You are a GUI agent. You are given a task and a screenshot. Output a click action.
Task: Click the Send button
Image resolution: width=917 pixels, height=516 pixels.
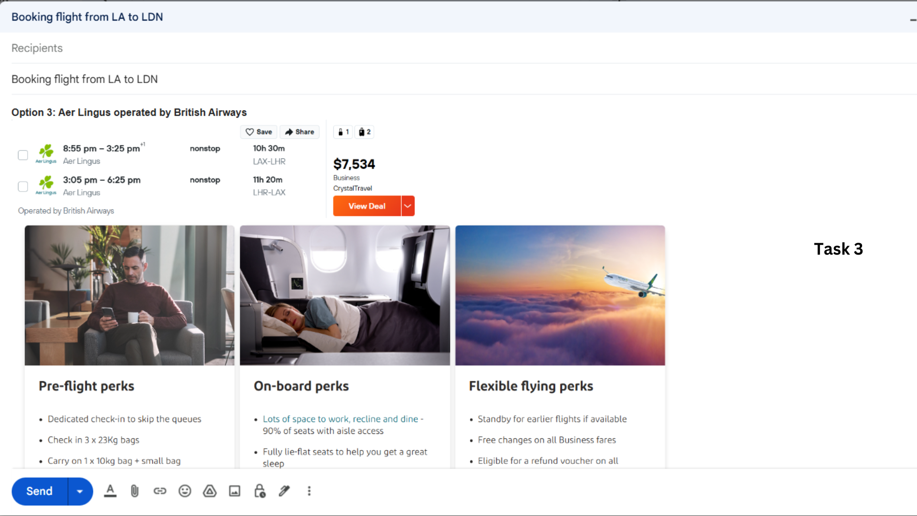40,491
